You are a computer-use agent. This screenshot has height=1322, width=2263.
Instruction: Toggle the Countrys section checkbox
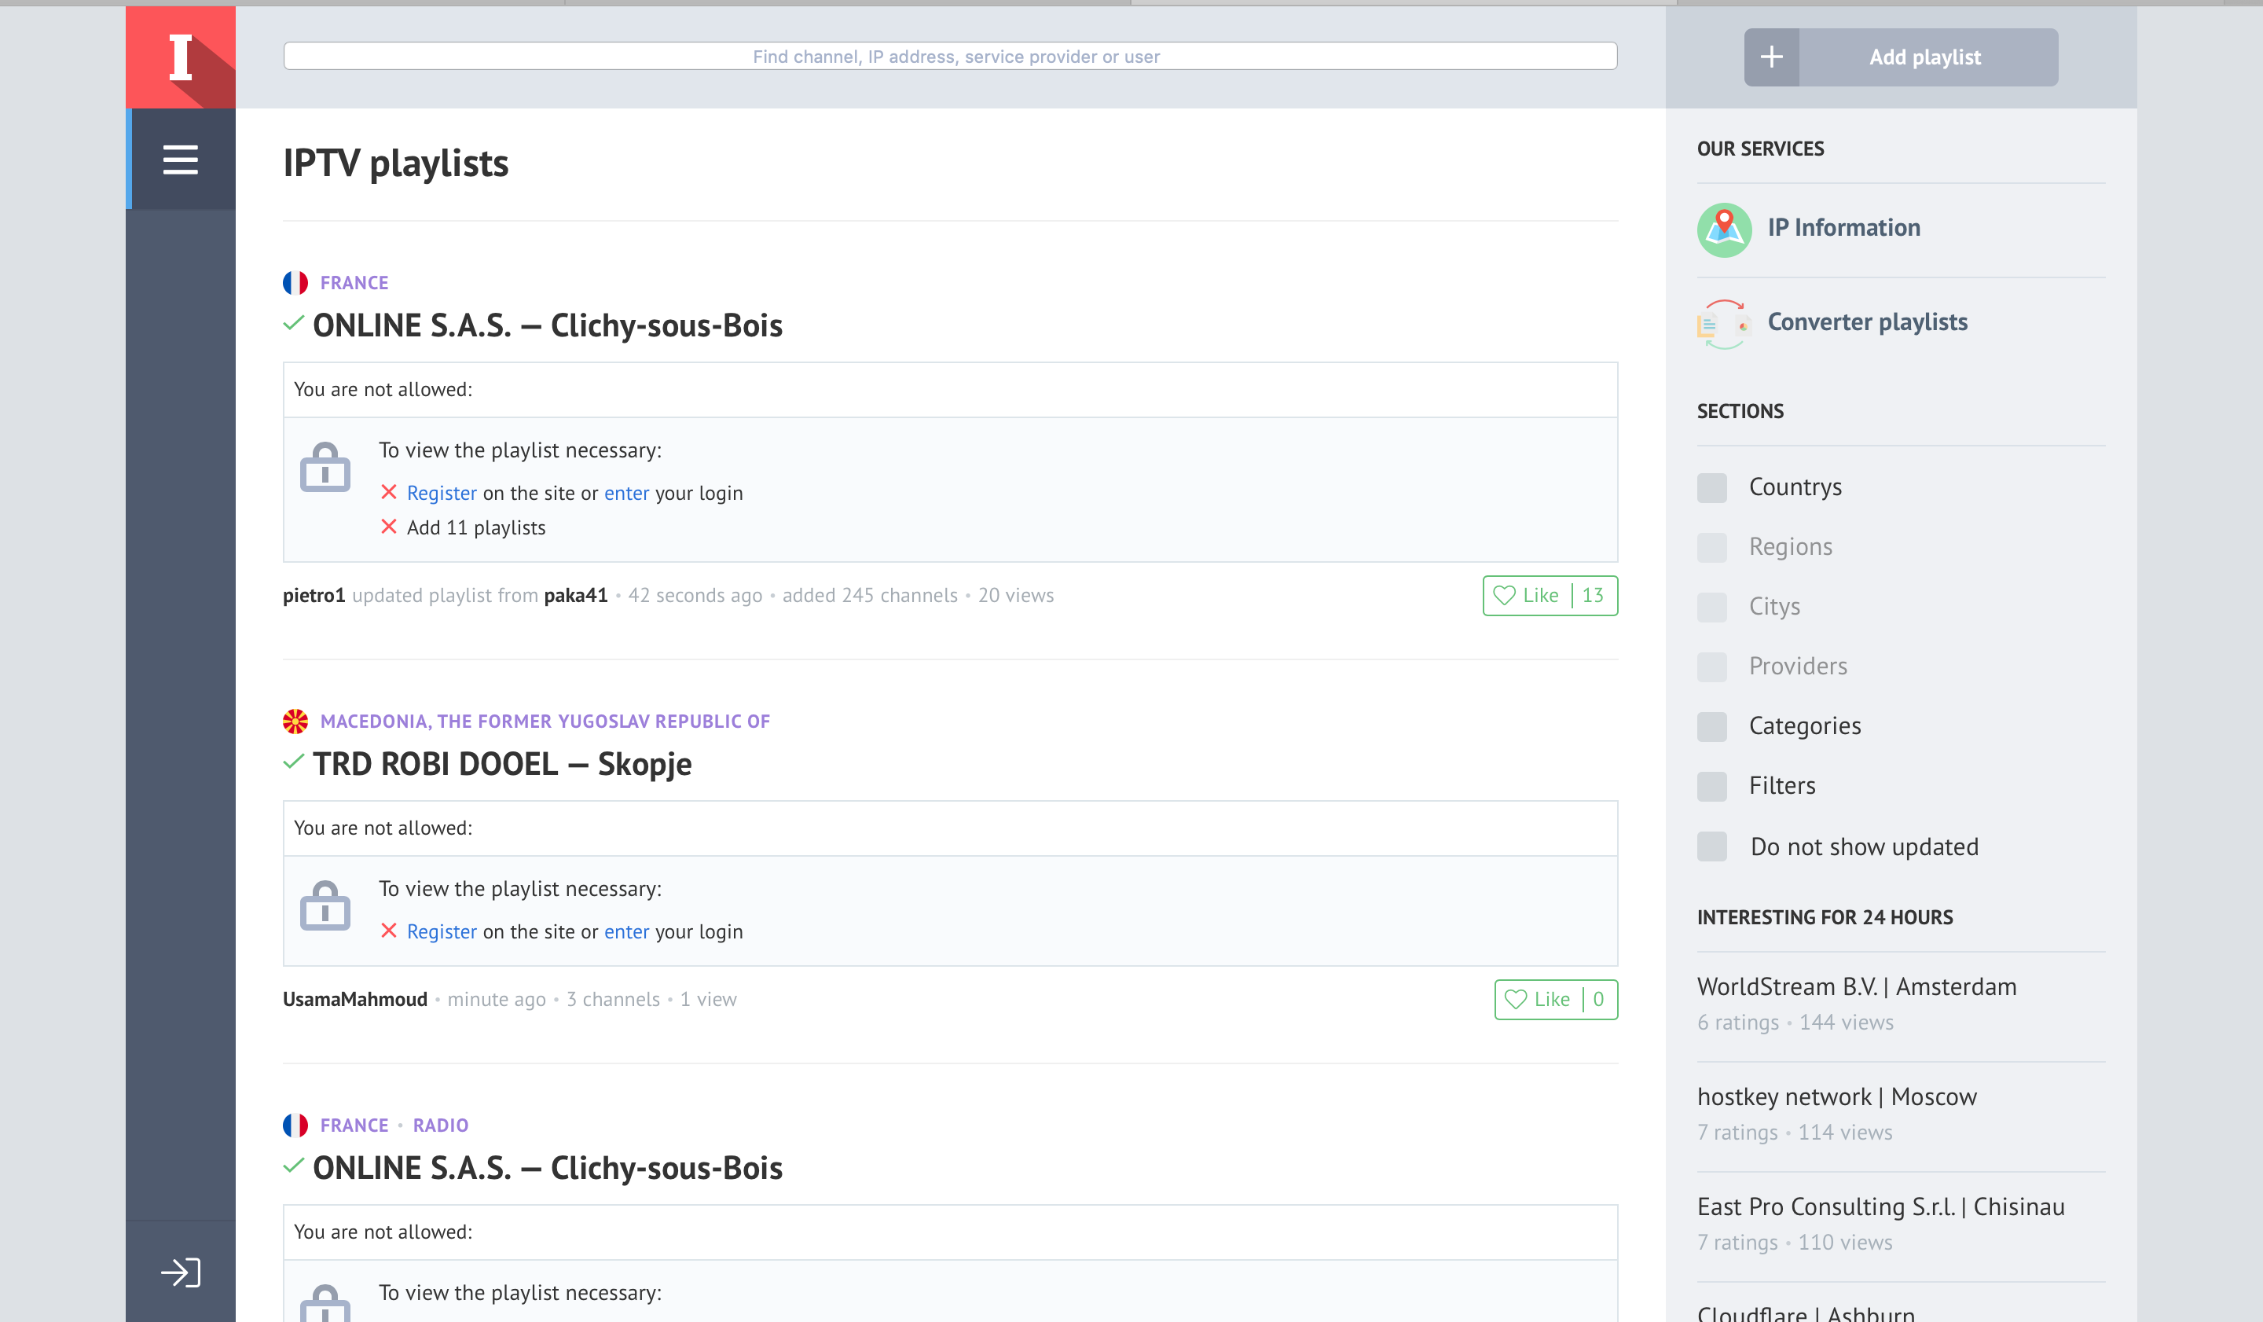1711,487
